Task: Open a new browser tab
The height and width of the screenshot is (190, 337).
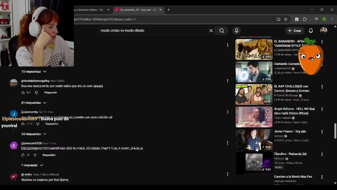Action: pos(168,10)
